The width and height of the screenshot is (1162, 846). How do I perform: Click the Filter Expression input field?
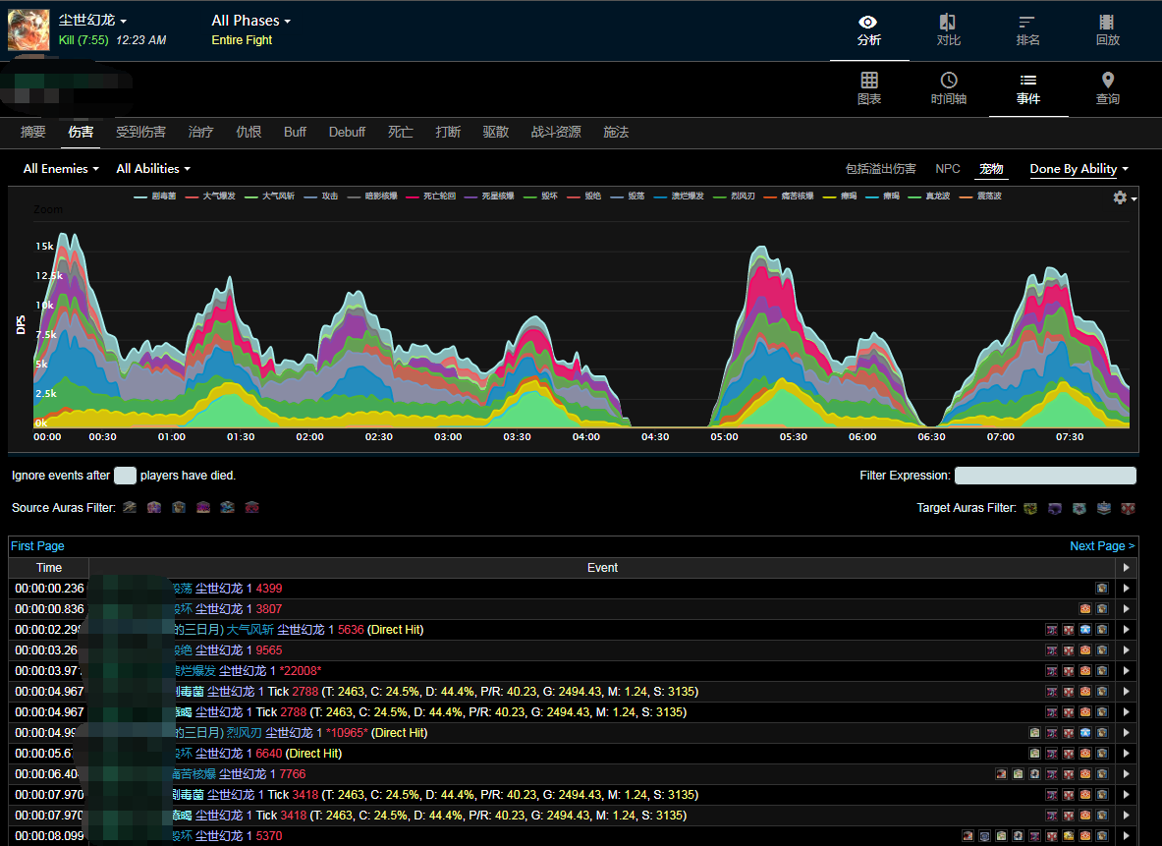pyautogui.click(x=1045, y=476)
